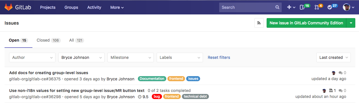
Task: Click the Reset filters link
Action: pos(219,57)
